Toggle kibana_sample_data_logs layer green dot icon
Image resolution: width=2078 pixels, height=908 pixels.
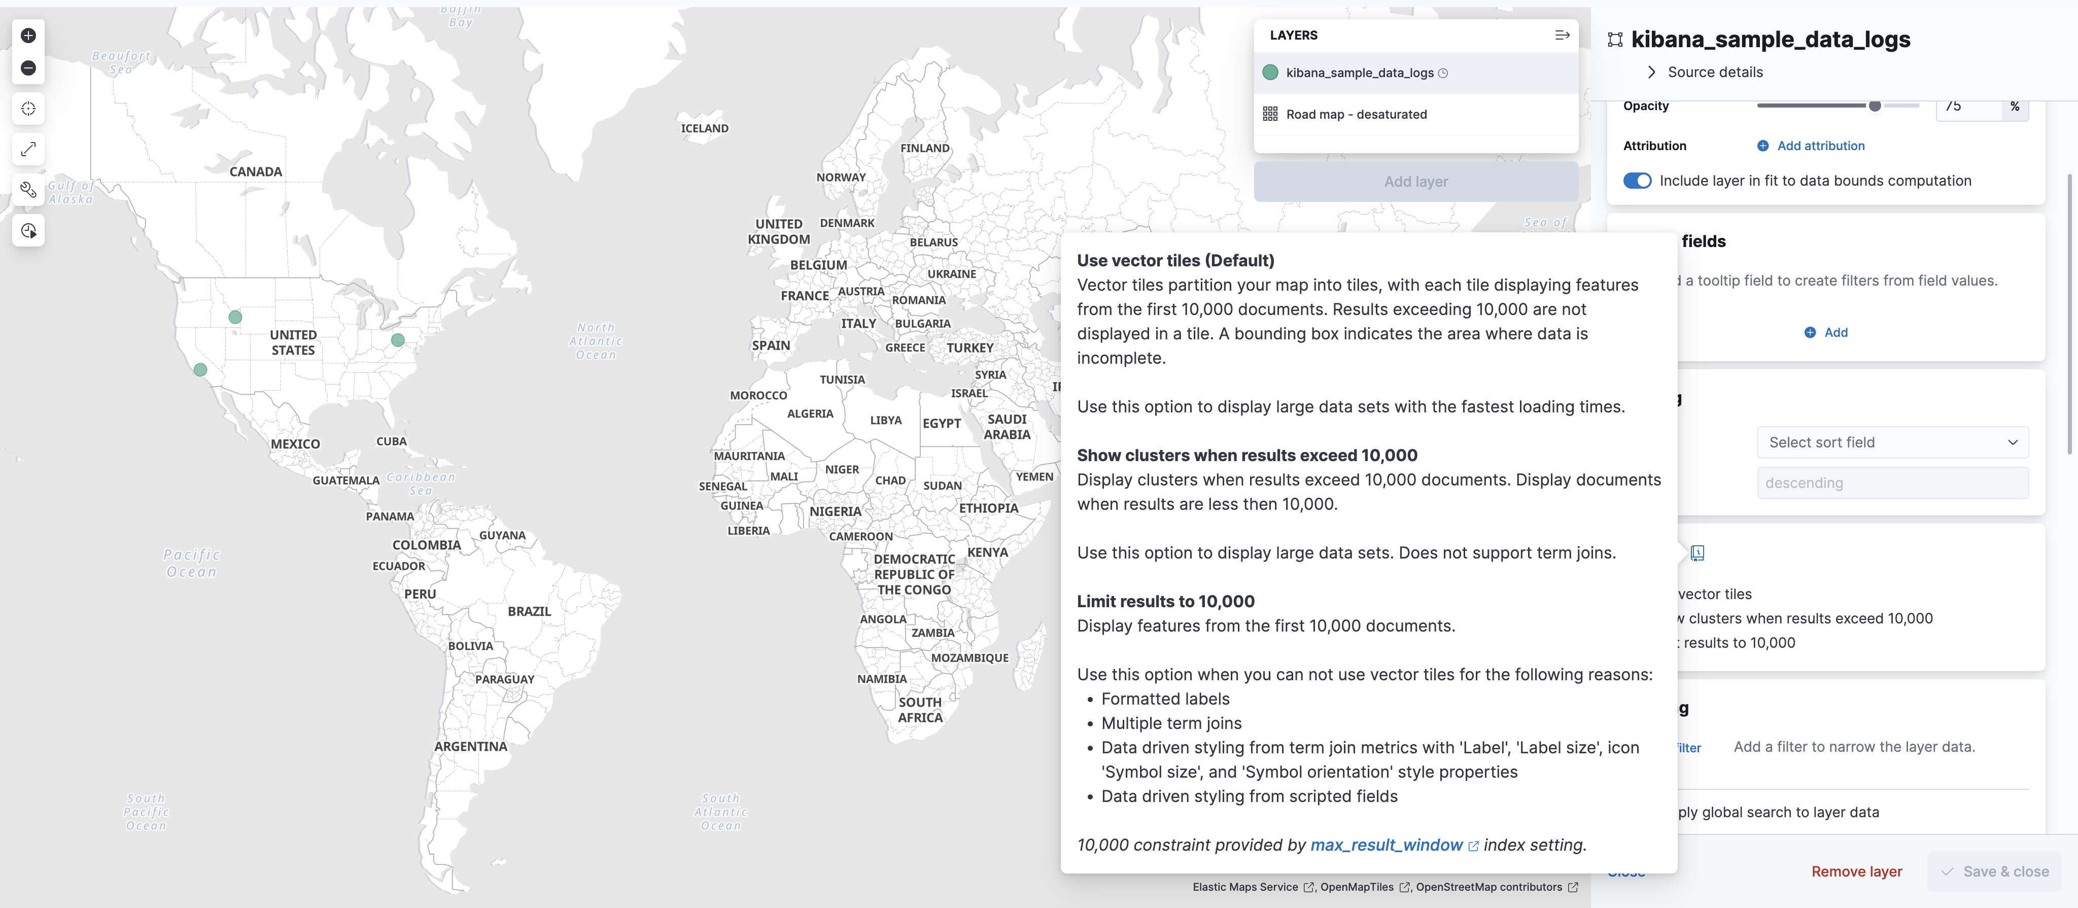(1270, 73)
